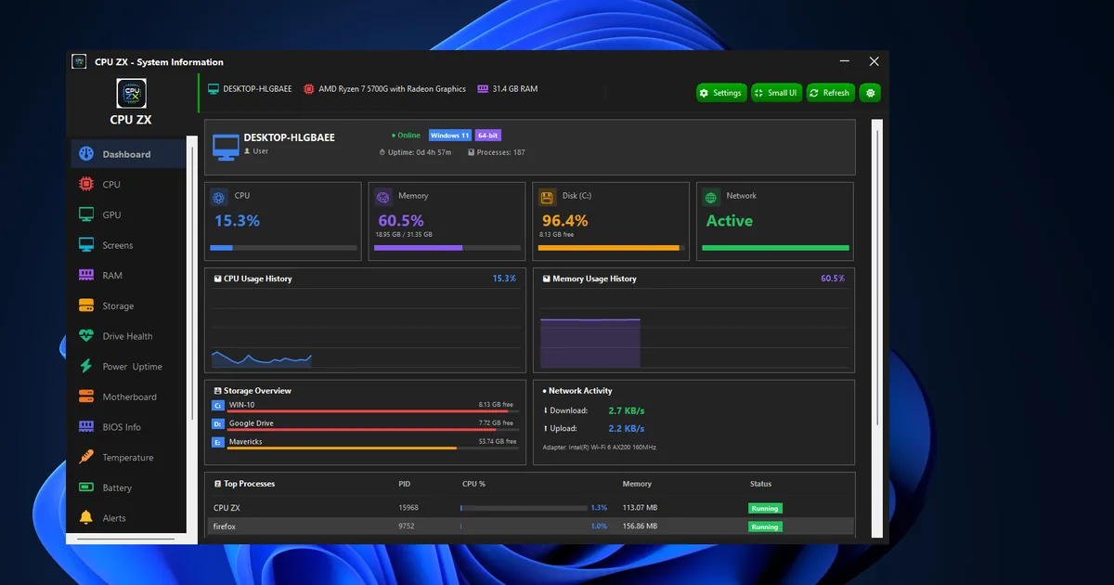This screenshot has height=585, width=1114.
Task: Click the Wi-Fi adapter name text
Action: (x=599, y=448)
